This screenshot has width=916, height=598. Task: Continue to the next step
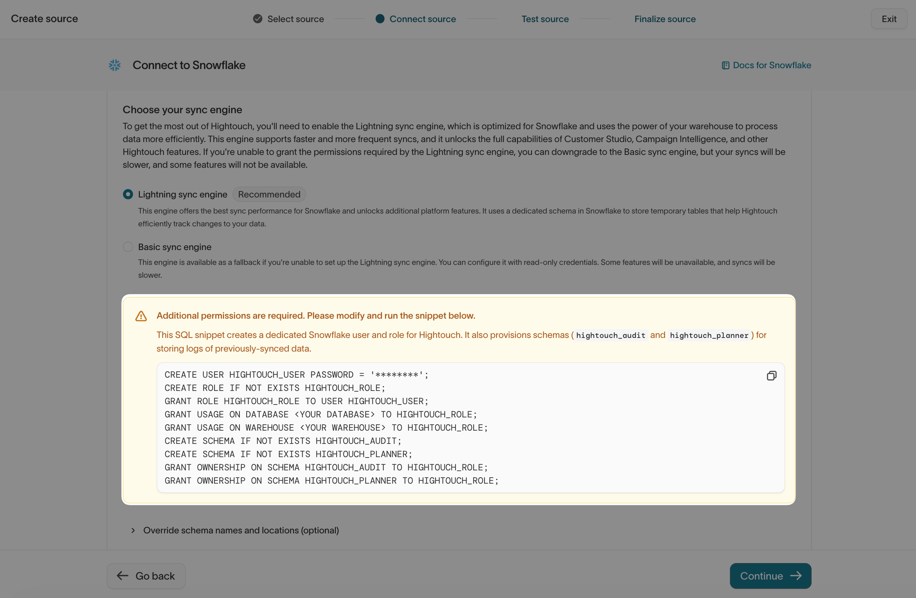coord(770,576)
